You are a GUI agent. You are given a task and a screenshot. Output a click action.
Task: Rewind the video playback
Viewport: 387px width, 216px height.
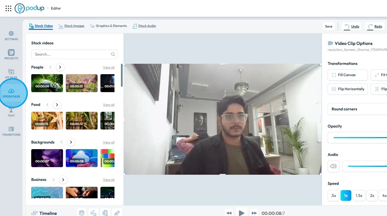tap(229, 213)
